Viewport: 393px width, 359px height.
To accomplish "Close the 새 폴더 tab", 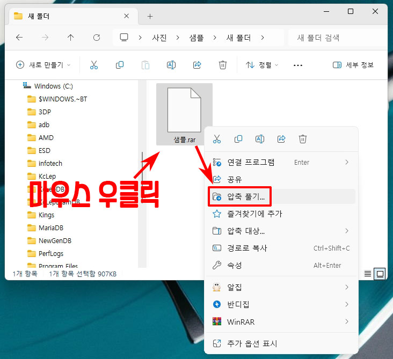I will [x=127, y=16].
